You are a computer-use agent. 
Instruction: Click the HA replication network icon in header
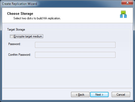click(123, 14)
